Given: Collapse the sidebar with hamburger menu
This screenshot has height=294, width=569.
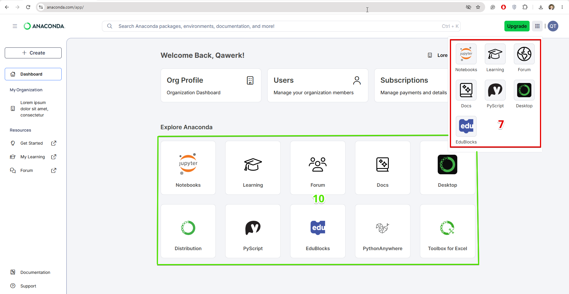Looking at the screenshot, I should [x=15, y=26].
